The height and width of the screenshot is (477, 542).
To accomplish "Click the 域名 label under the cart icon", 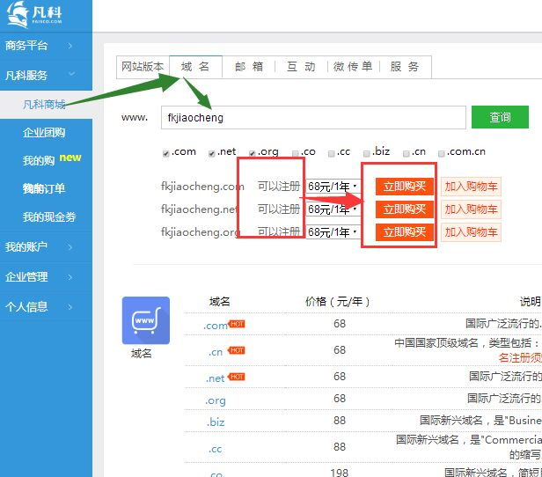I will coord(141,354).
